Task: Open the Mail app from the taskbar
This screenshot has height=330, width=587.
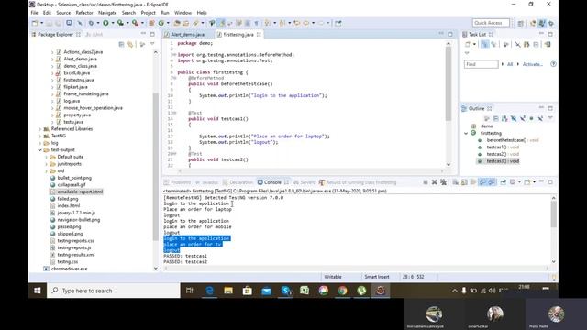Action: coord(267,291)
